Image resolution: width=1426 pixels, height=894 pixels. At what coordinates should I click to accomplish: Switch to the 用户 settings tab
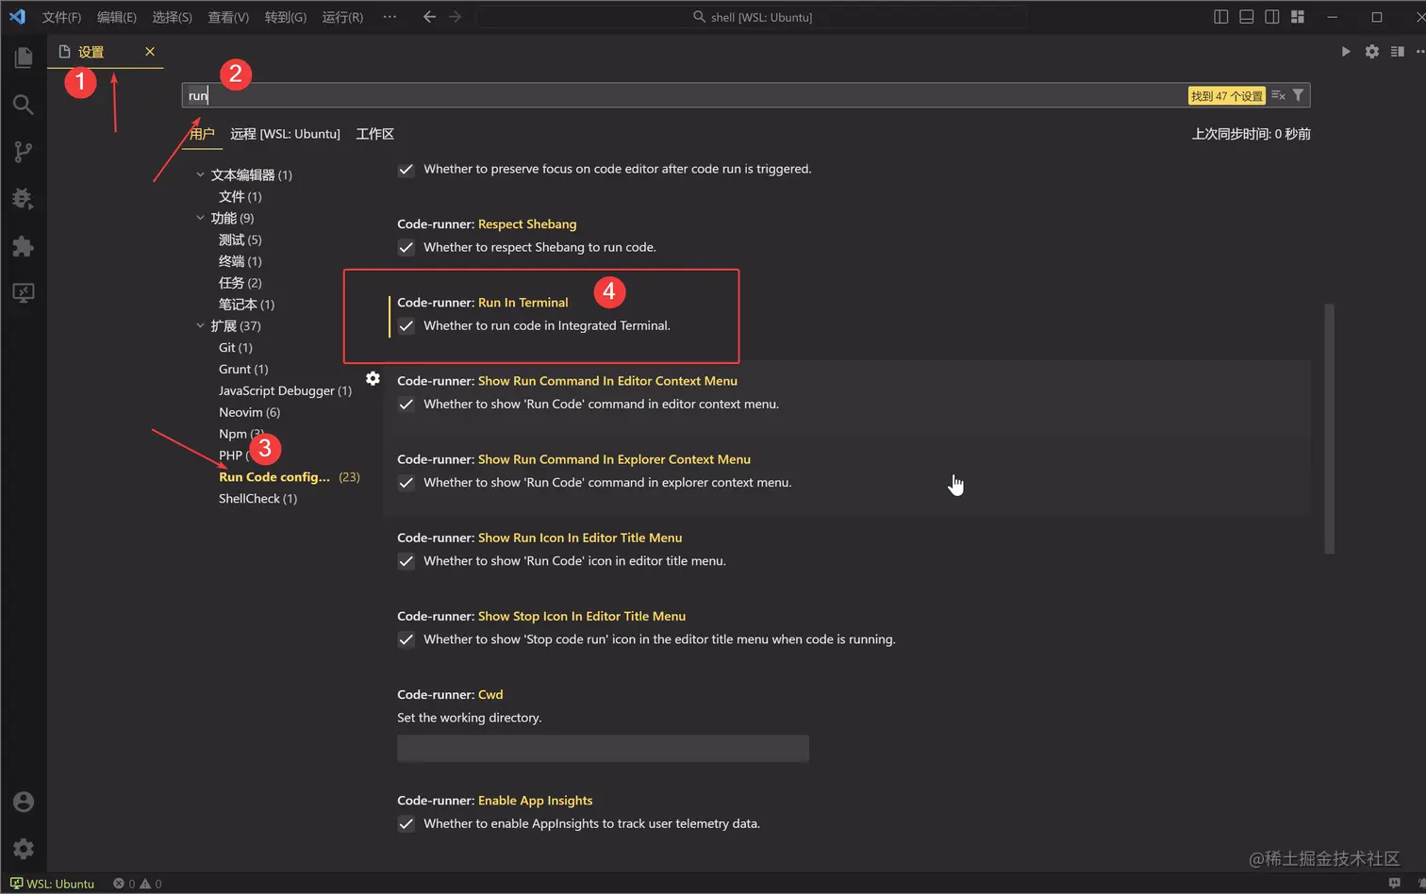pos(202,134)
